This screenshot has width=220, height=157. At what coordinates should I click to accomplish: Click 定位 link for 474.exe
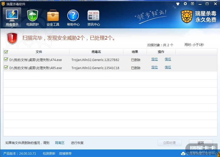pyautogui.click(x=154, y=59)
